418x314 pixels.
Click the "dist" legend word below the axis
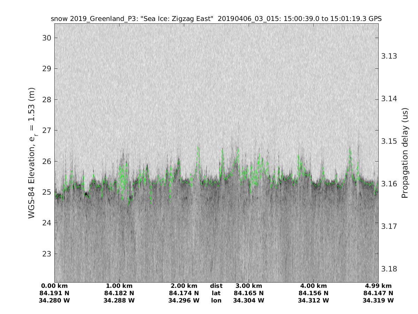coord(216,286)
